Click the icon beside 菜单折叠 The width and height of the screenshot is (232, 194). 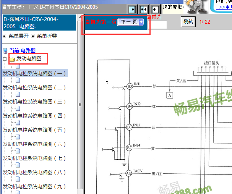pos(33,36)
